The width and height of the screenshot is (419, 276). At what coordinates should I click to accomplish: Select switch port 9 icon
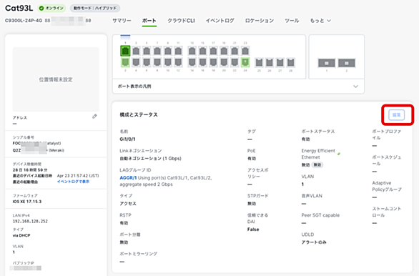point(168,51)
